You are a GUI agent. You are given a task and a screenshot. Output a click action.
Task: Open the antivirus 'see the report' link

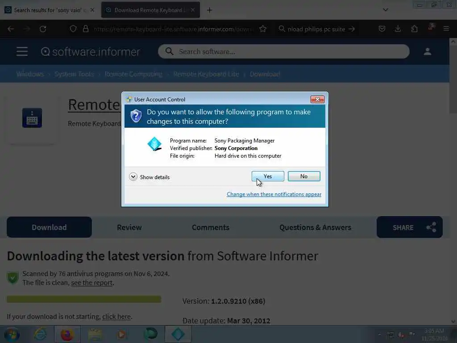pos(91,283)
